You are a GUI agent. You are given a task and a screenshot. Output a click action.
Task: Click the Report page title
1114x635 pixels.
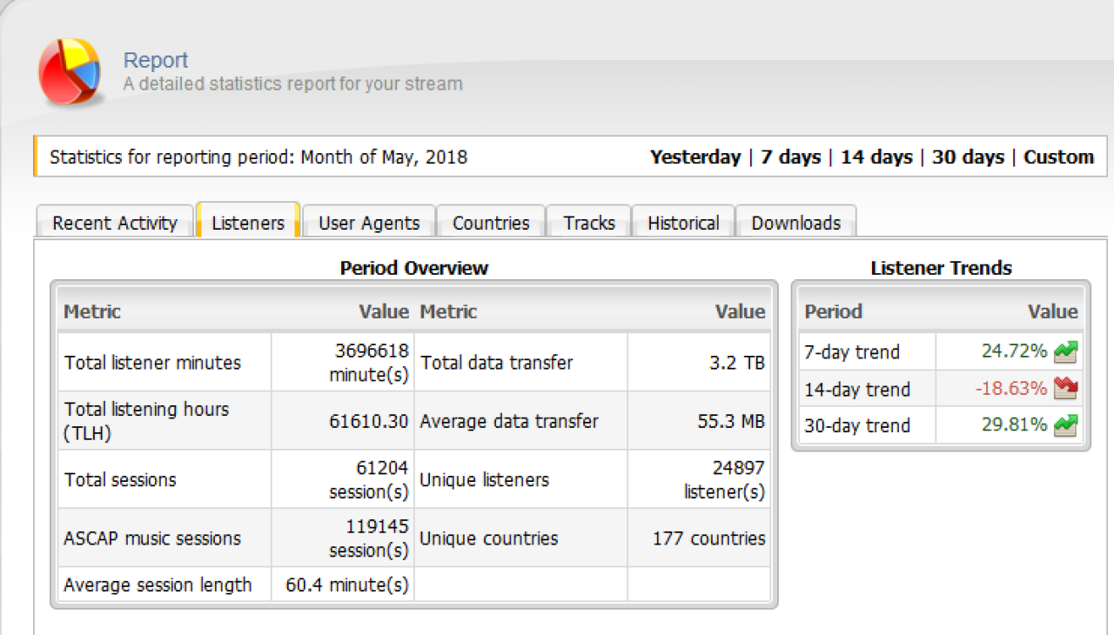[x=156, y=60]
